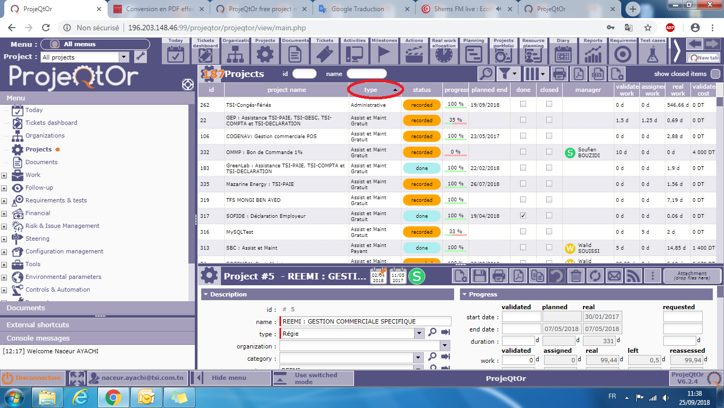This screenshot has width=724, height=408.
Task: Open the Reports chart icon
Action: tap(593, 54)
